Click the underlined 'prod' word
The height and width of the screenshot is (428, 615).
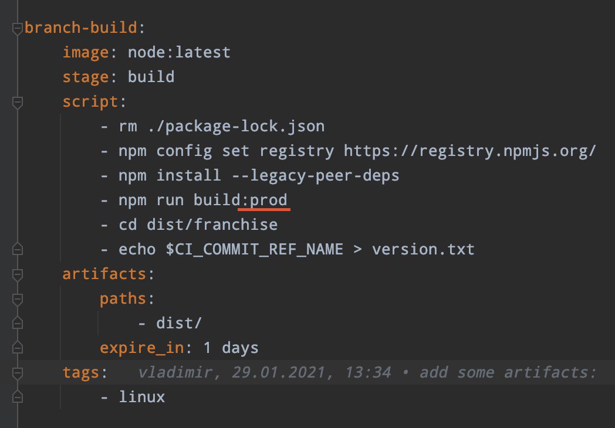pyautogui.click(x=268, y=201)
